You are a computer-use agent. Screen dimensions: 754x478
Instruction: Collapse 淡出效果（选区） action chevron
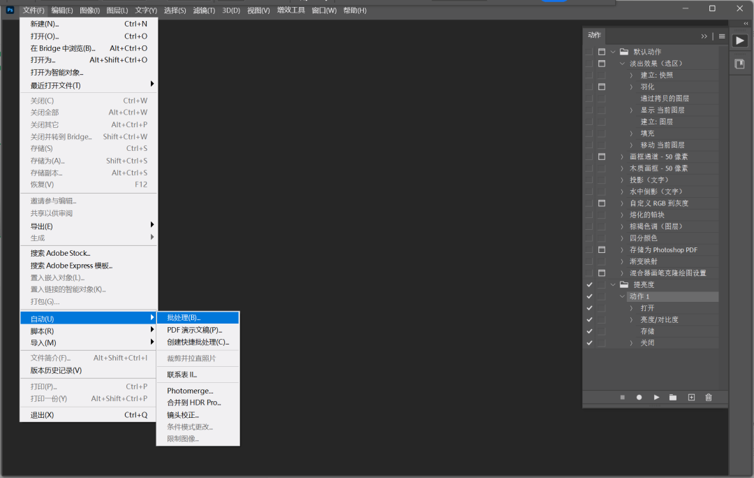622,64
